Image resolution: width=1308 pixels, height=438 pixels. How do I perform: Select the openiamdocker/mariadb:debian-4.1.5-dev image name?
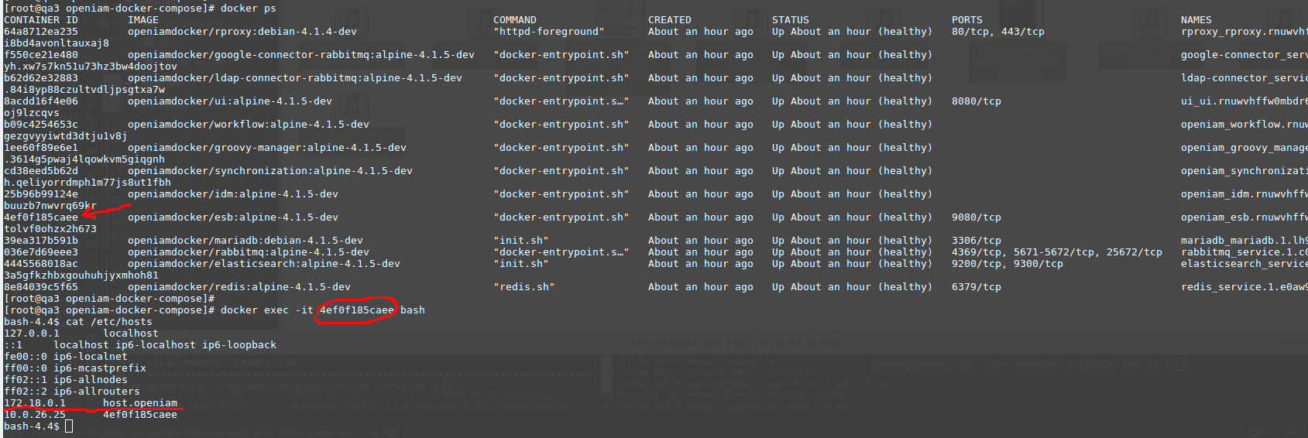tap(245, 241)
